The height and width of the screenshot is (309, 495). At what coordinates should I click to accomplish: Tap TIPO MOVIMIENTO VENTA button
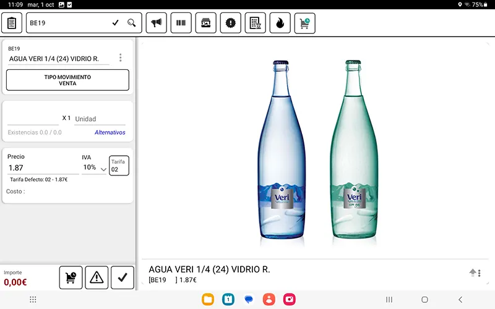click(67, 80)
